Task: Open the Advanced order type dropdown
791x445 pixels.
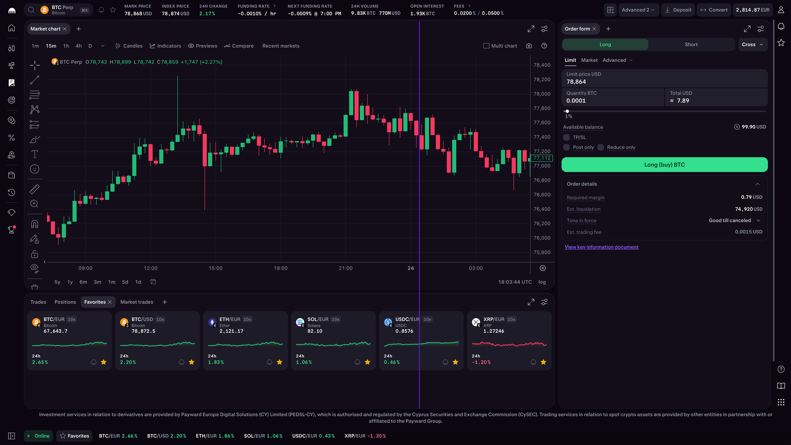Action: click(x=617, y=60)
